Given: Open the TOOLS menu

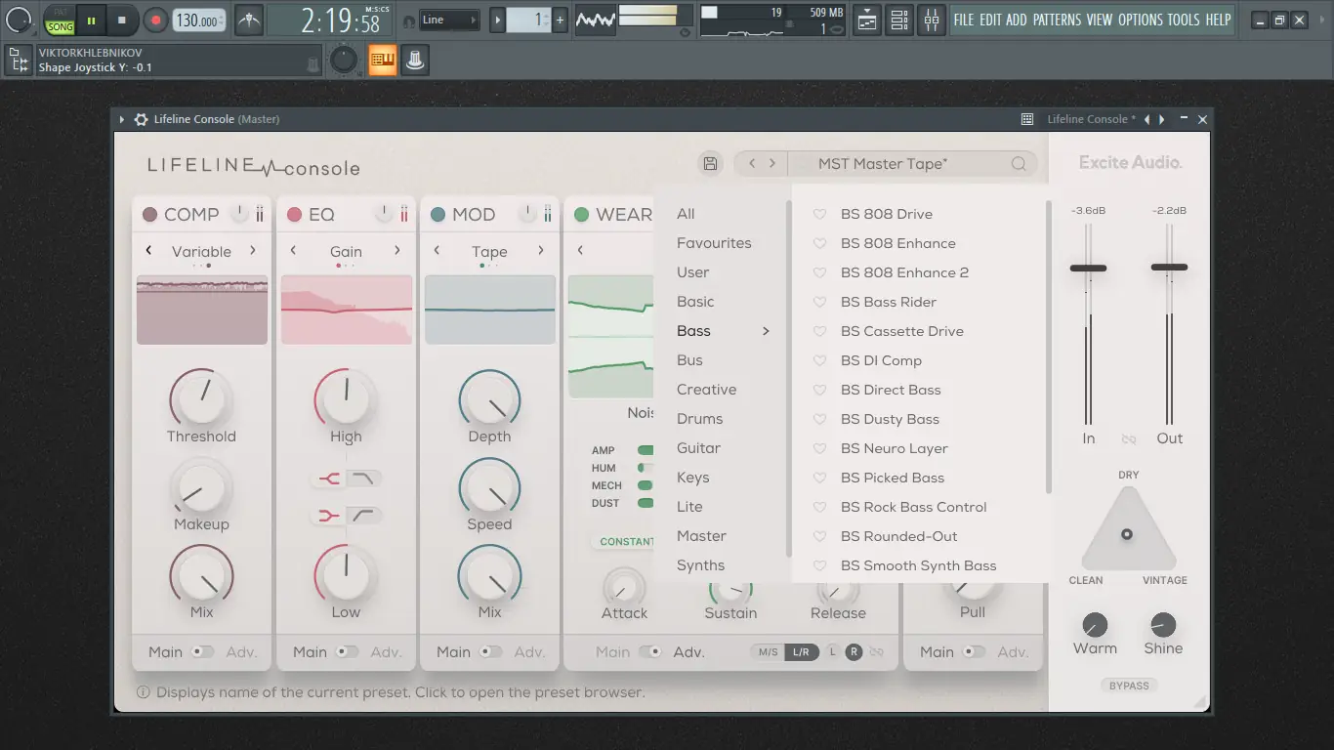Looking at the screenshot, I should coord(1184,20).
